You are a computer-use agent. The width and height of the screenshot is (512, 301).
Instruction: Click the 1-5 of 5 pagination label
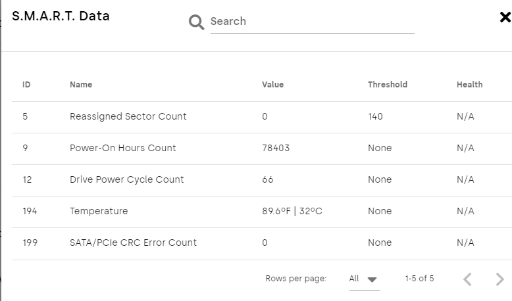coord(419,279)
